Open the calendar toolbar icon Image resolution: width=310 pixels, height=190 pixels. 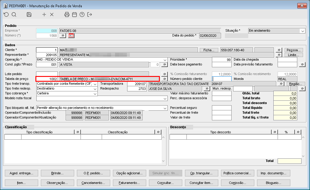(x=74, y=14)
